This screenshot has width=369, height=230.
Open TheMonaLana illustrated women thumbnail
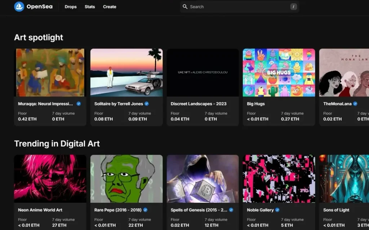[x=344, y=73]
